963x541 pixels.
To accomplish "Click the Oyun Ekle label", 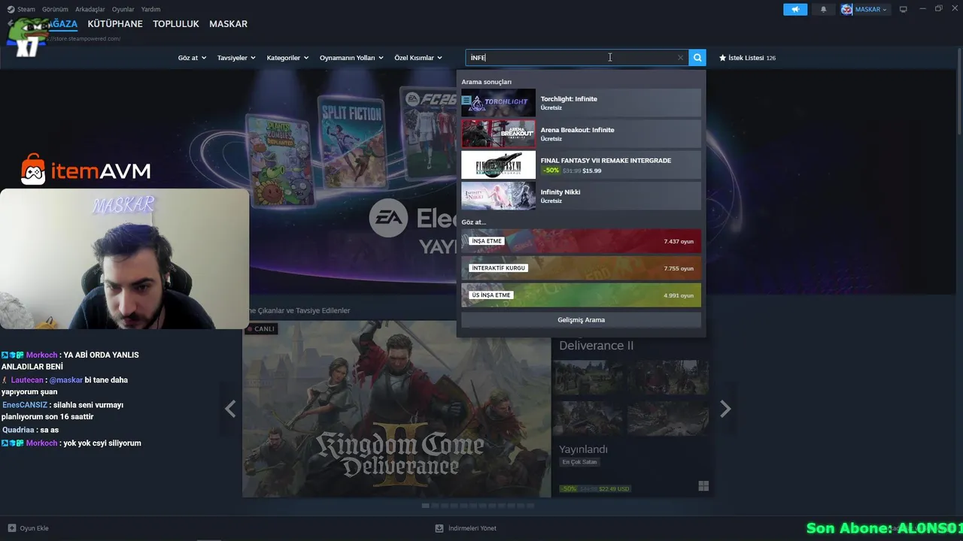I will coord(34,528).
